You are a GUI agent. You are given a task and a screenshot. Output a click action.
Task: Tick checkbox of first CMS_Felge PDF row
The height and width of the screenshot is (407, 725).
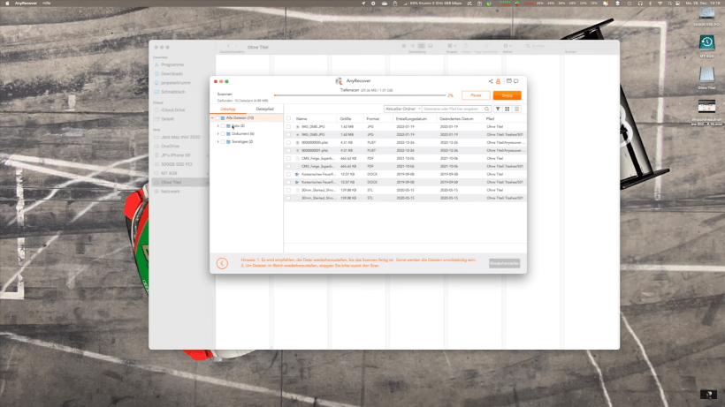pos(288,158)
